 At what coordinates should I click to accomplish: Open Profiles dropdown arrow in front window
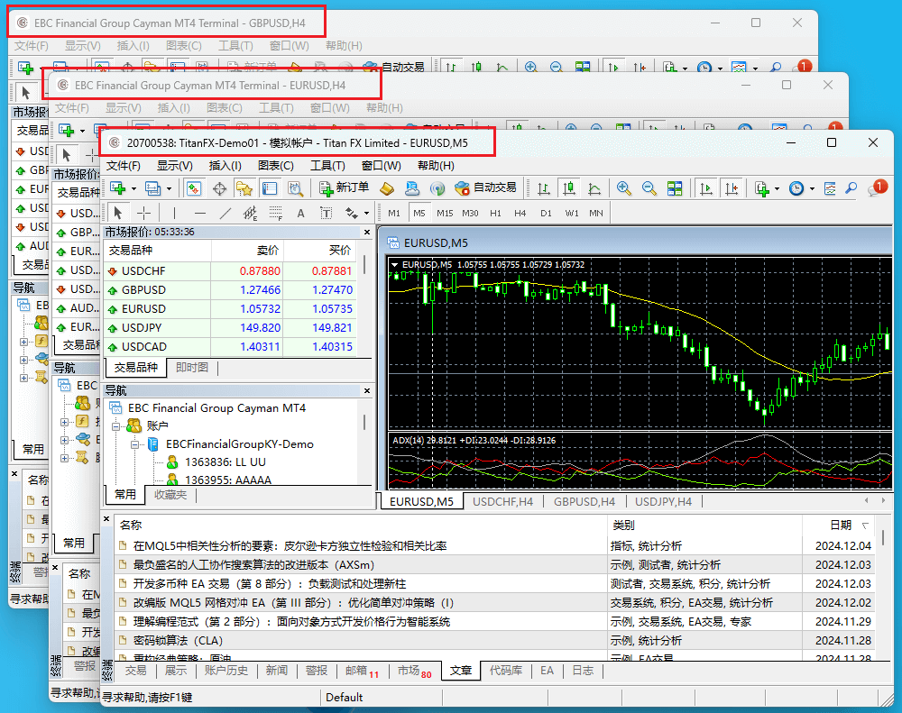(x=170, y=188)
